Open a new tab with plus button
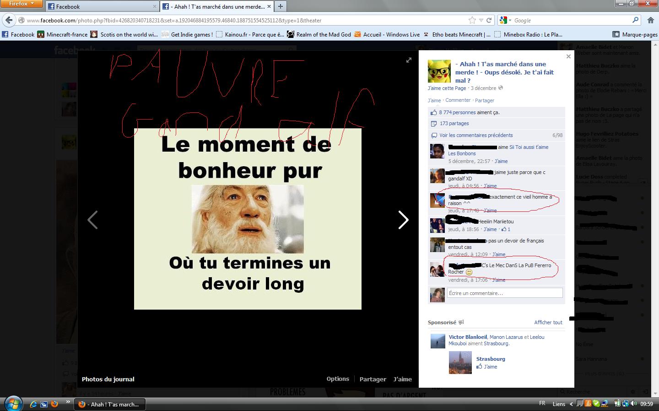 pos(280,6)
